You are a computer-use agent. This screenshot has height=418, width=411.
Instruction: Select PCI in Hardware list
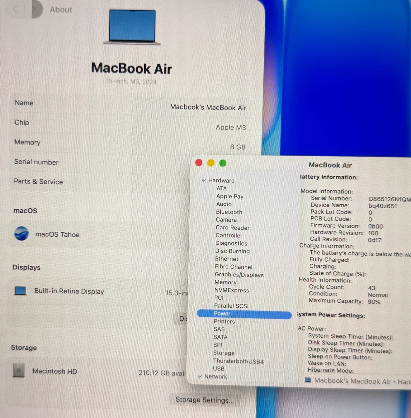tap(219, 297)
